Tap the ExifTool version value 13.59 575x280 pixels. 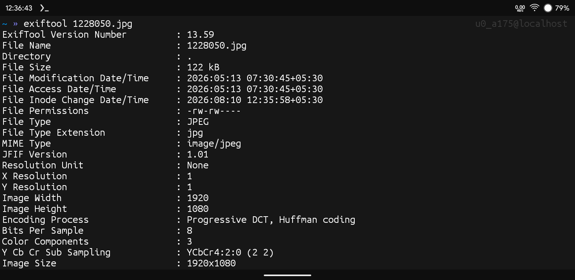200,35
